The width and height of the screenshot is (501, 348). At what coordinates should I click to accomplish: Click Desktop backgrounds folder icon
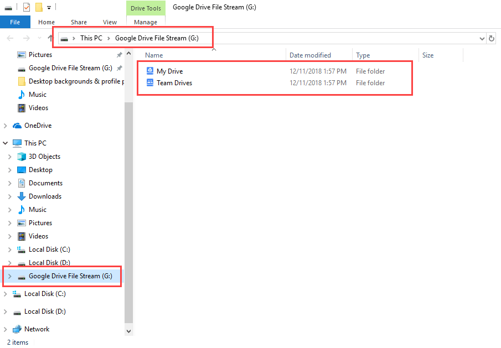(x=22, y=81)
